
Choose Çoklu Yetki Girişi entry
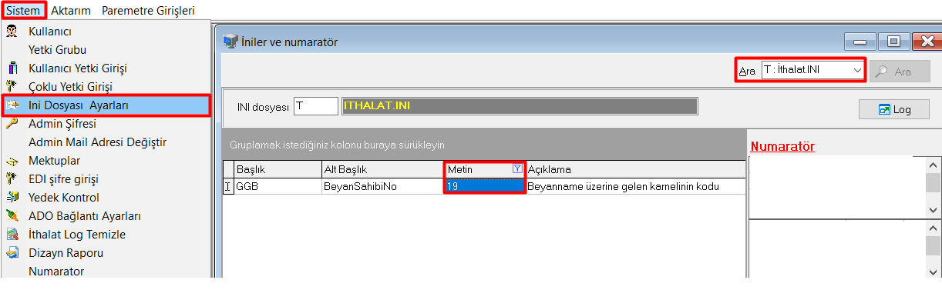70,87
